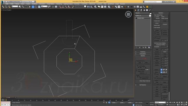Click the Use Pivot Point Center icon

(49, 7)
